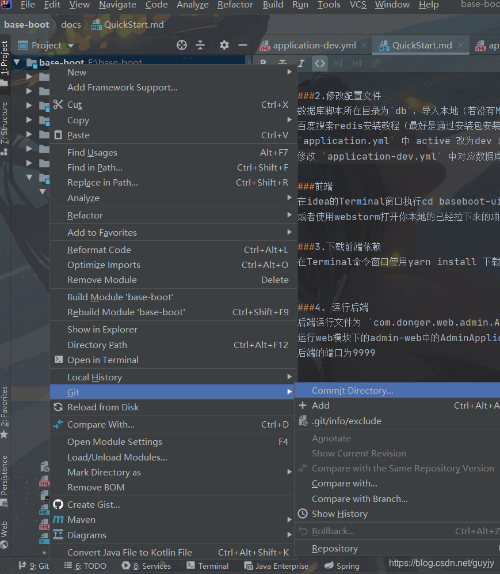The height and width of the screenshot is (574, 500).
Task: Choose Replace in Path...
Action: coord(173,182)
